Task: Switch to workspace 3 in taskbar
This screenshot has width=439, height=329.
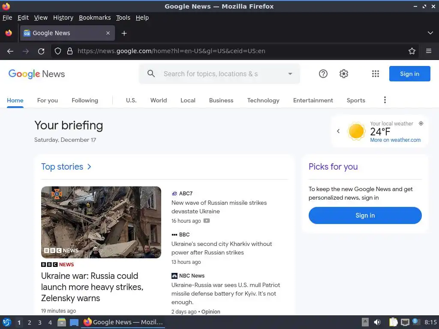Action: click(40, 323)
